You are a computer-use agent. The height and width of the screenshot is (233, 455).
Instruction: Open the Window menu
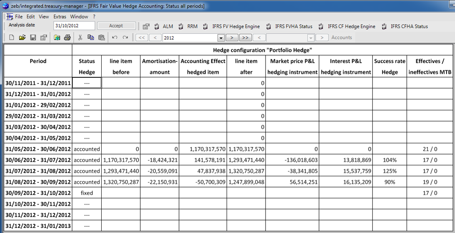pos(79,17)
